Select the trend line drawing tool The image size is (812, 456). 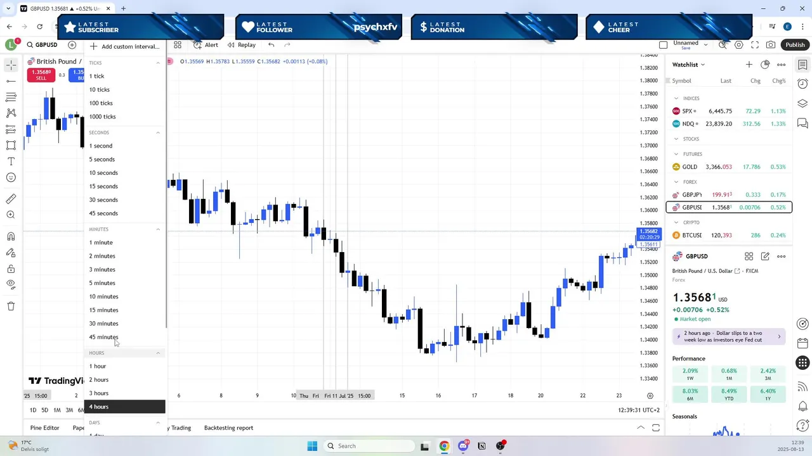coord(11,81)
